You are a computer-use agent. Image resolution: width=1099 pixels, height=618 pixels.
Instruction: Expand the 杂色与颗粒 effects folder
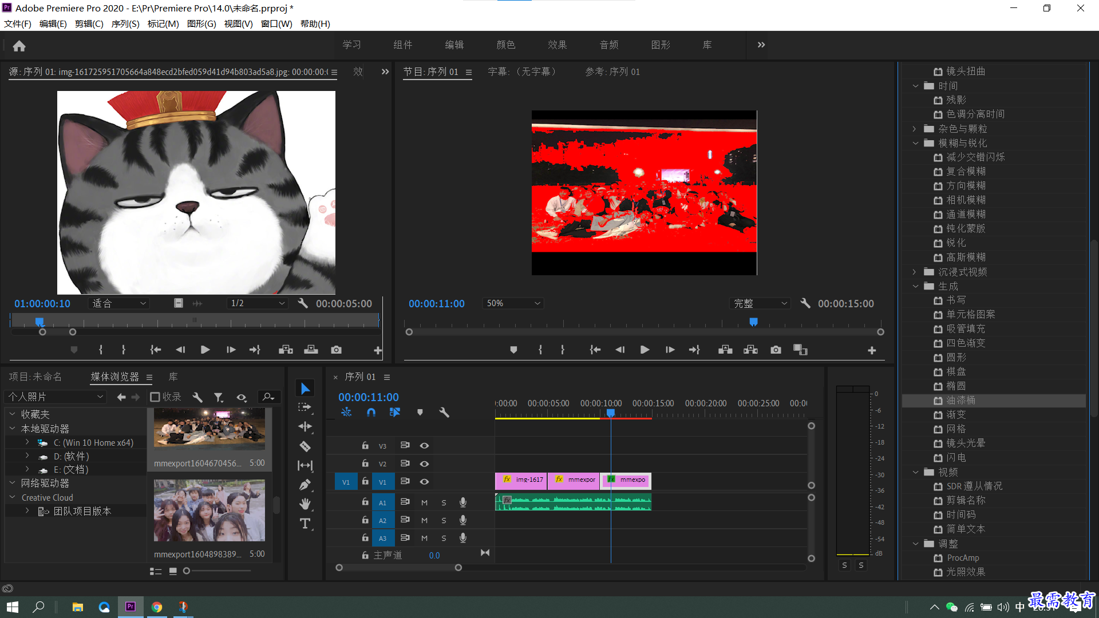pos(915,129)
